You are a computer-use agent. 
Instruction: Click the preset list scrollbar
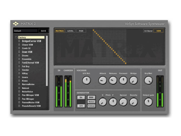pyautogui.click(x=47, y=61)
